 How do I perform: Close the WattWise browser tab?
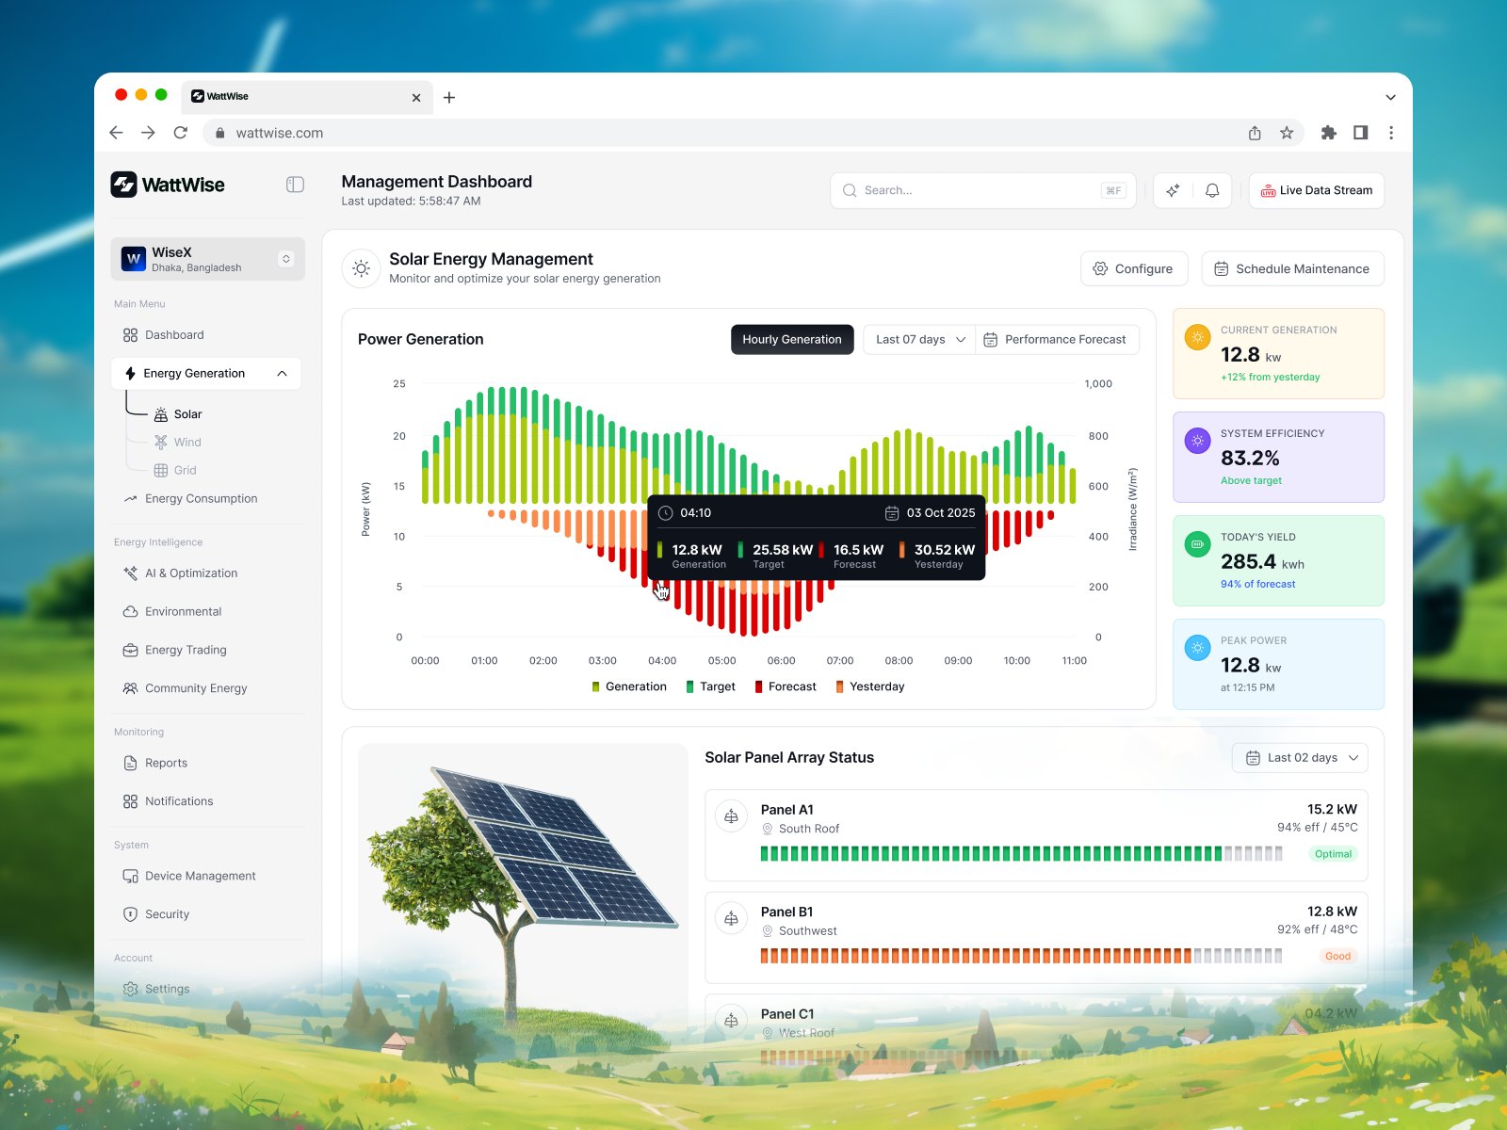coord(416,97)
